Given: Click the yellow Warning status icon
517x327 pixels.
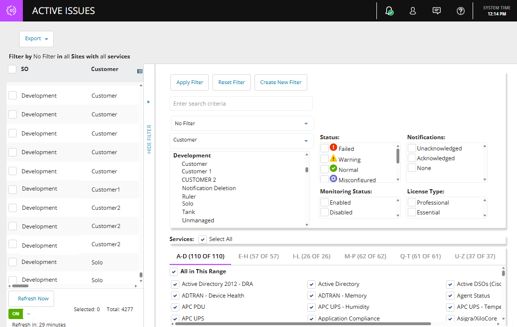Looking at the screenshot, I should pos(333,158).
